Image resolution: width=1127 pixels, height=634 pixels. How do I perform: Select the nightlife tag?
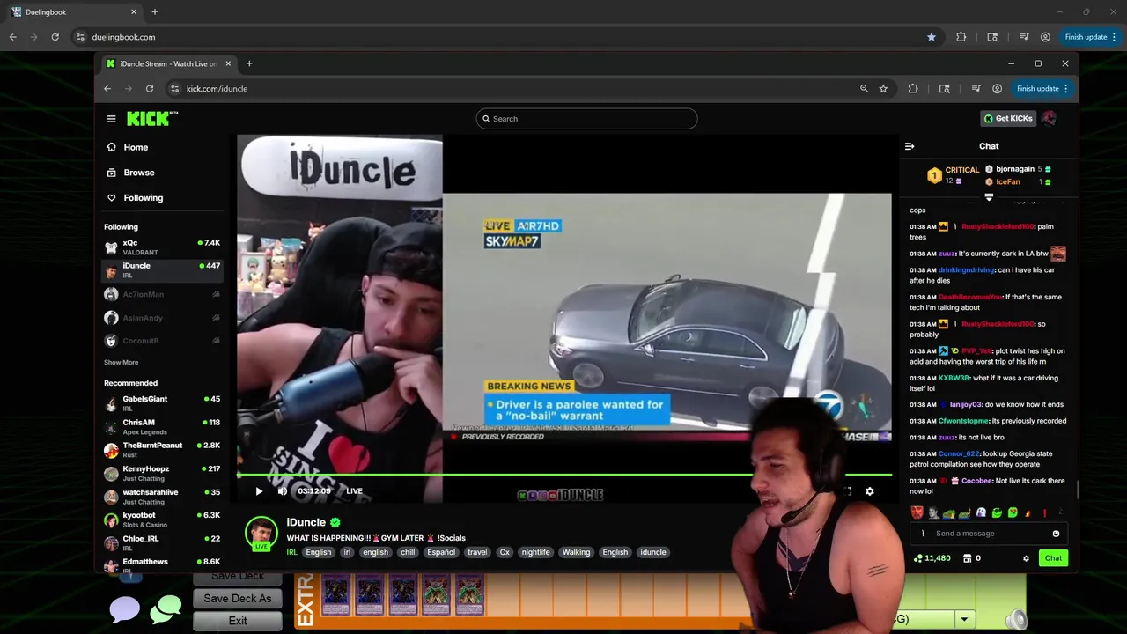(x=535, y=552)
